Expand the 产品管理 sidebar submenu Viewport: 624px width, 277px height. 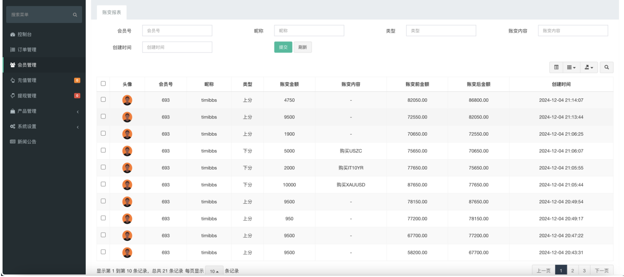44,111
